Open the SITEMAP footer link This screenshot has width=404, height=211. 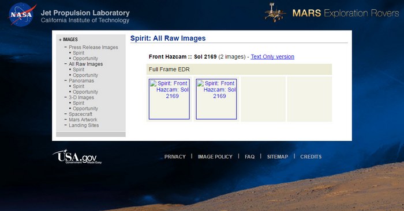point(278,156)
